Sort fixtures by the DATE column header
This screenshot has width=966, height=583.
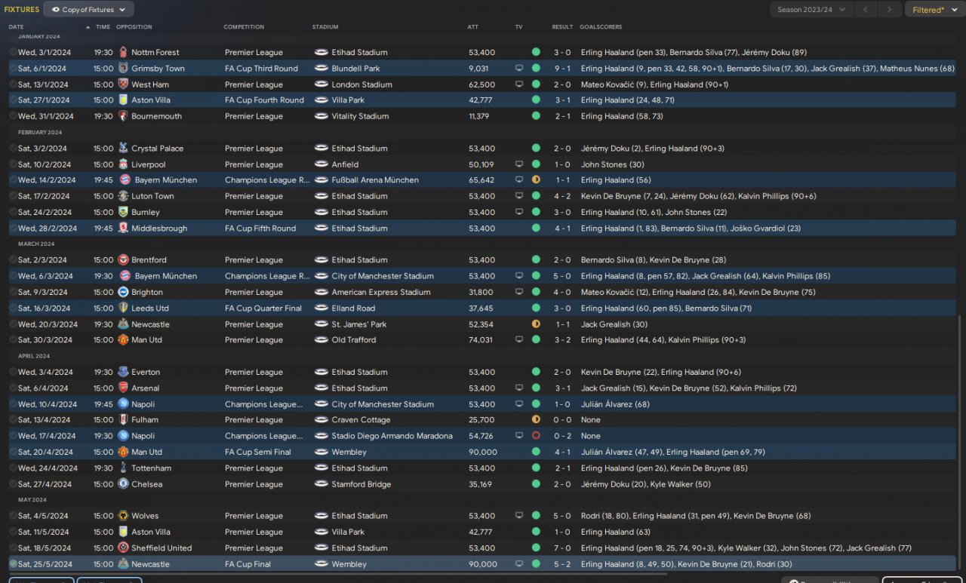tap(17, 27)
